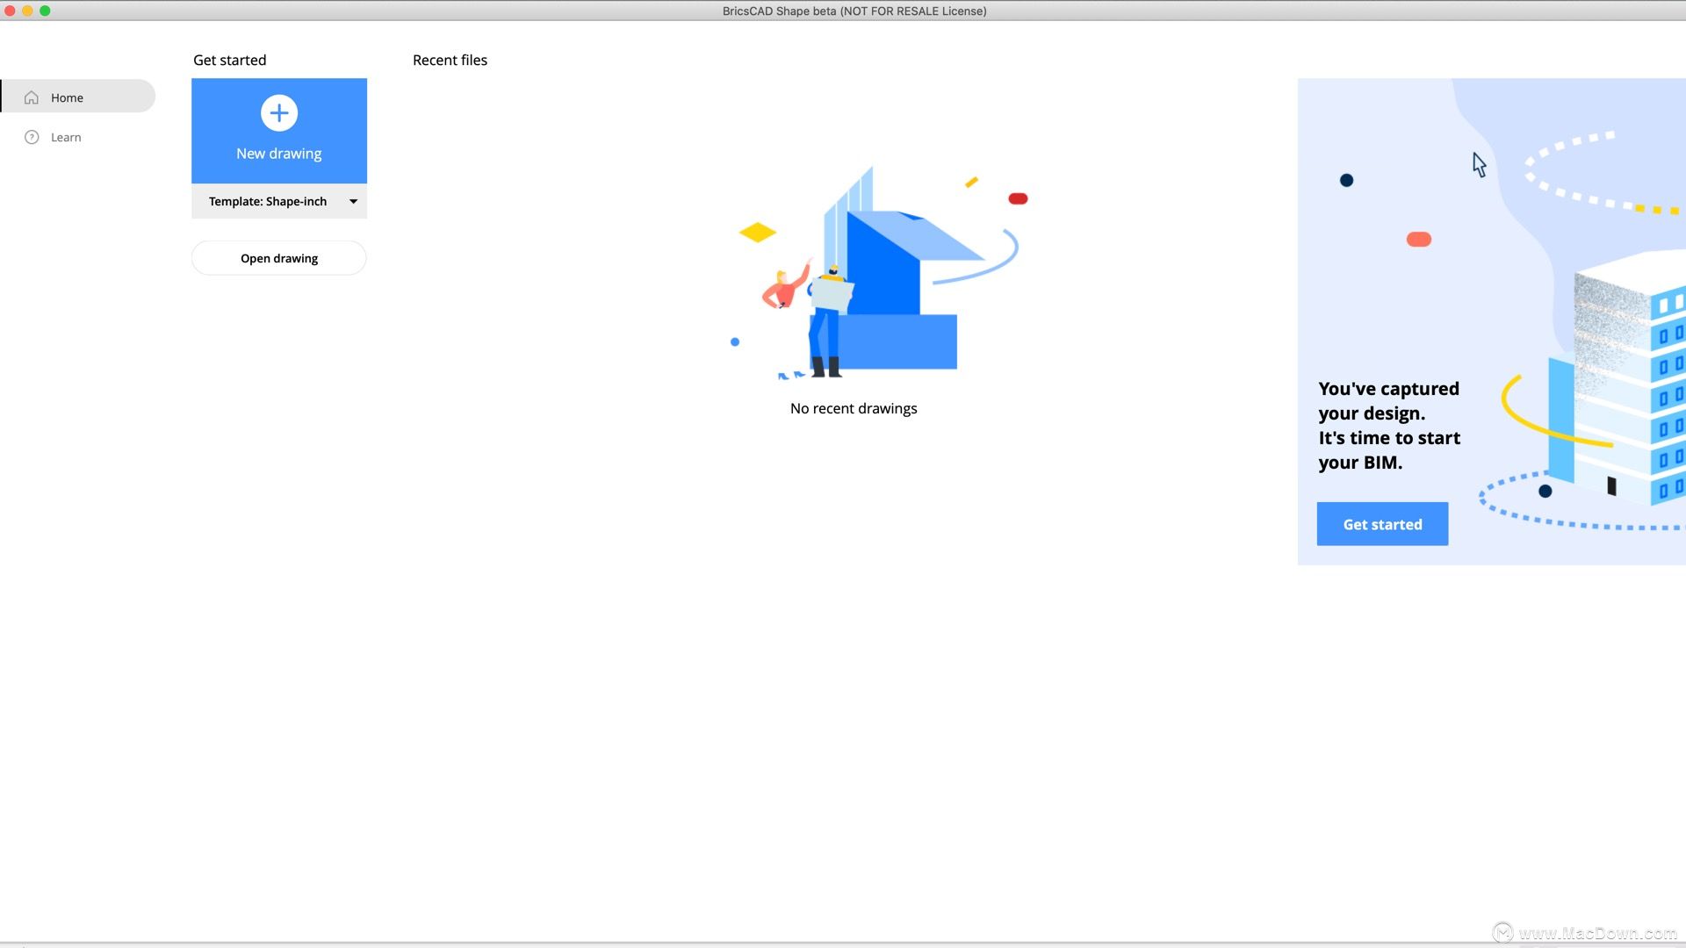Click the Open drawing button
The image size is (1686, 948).
pyautogui.click(x=279, y=258)
